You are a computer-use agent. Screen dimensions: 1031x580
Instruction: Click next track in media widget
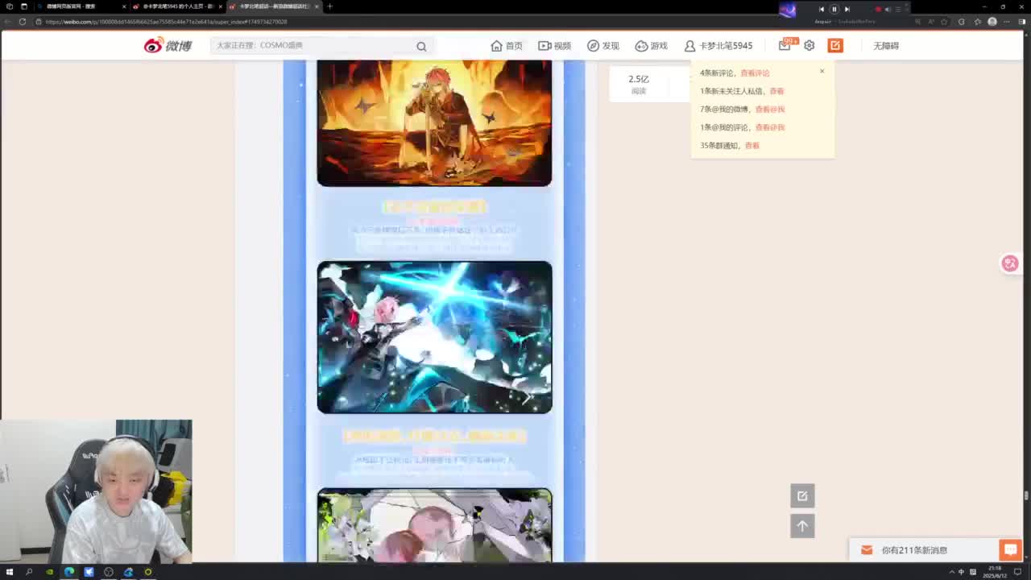coord(847,9)
